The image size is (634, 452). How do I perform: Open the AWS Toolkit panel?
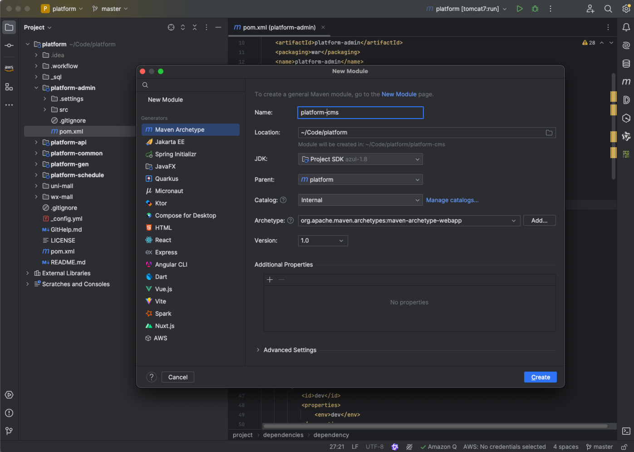(9, 68)
